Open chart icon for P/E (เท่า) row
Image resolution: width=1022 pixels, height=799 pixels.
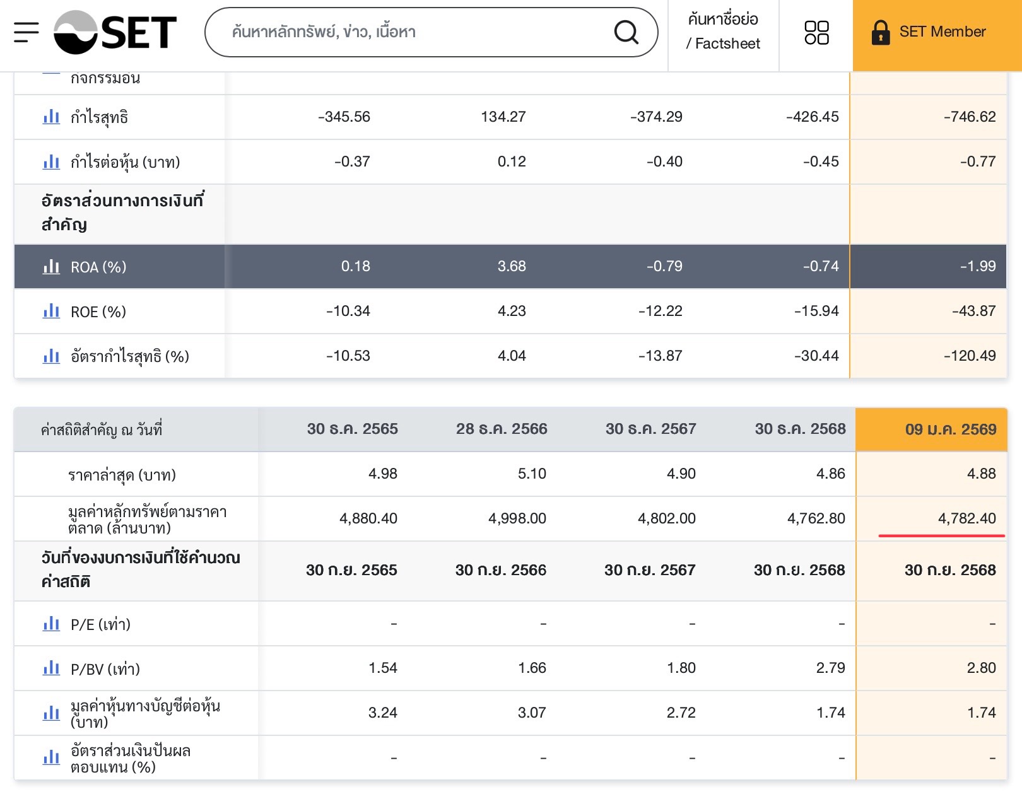point(51,624)
